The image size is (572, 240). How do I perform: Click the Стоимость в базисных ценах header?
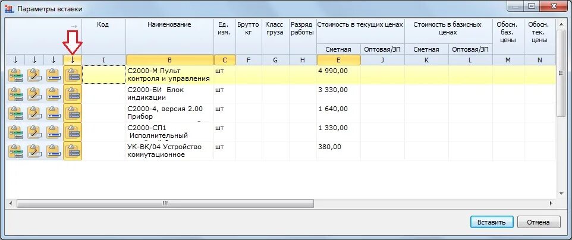448,31
